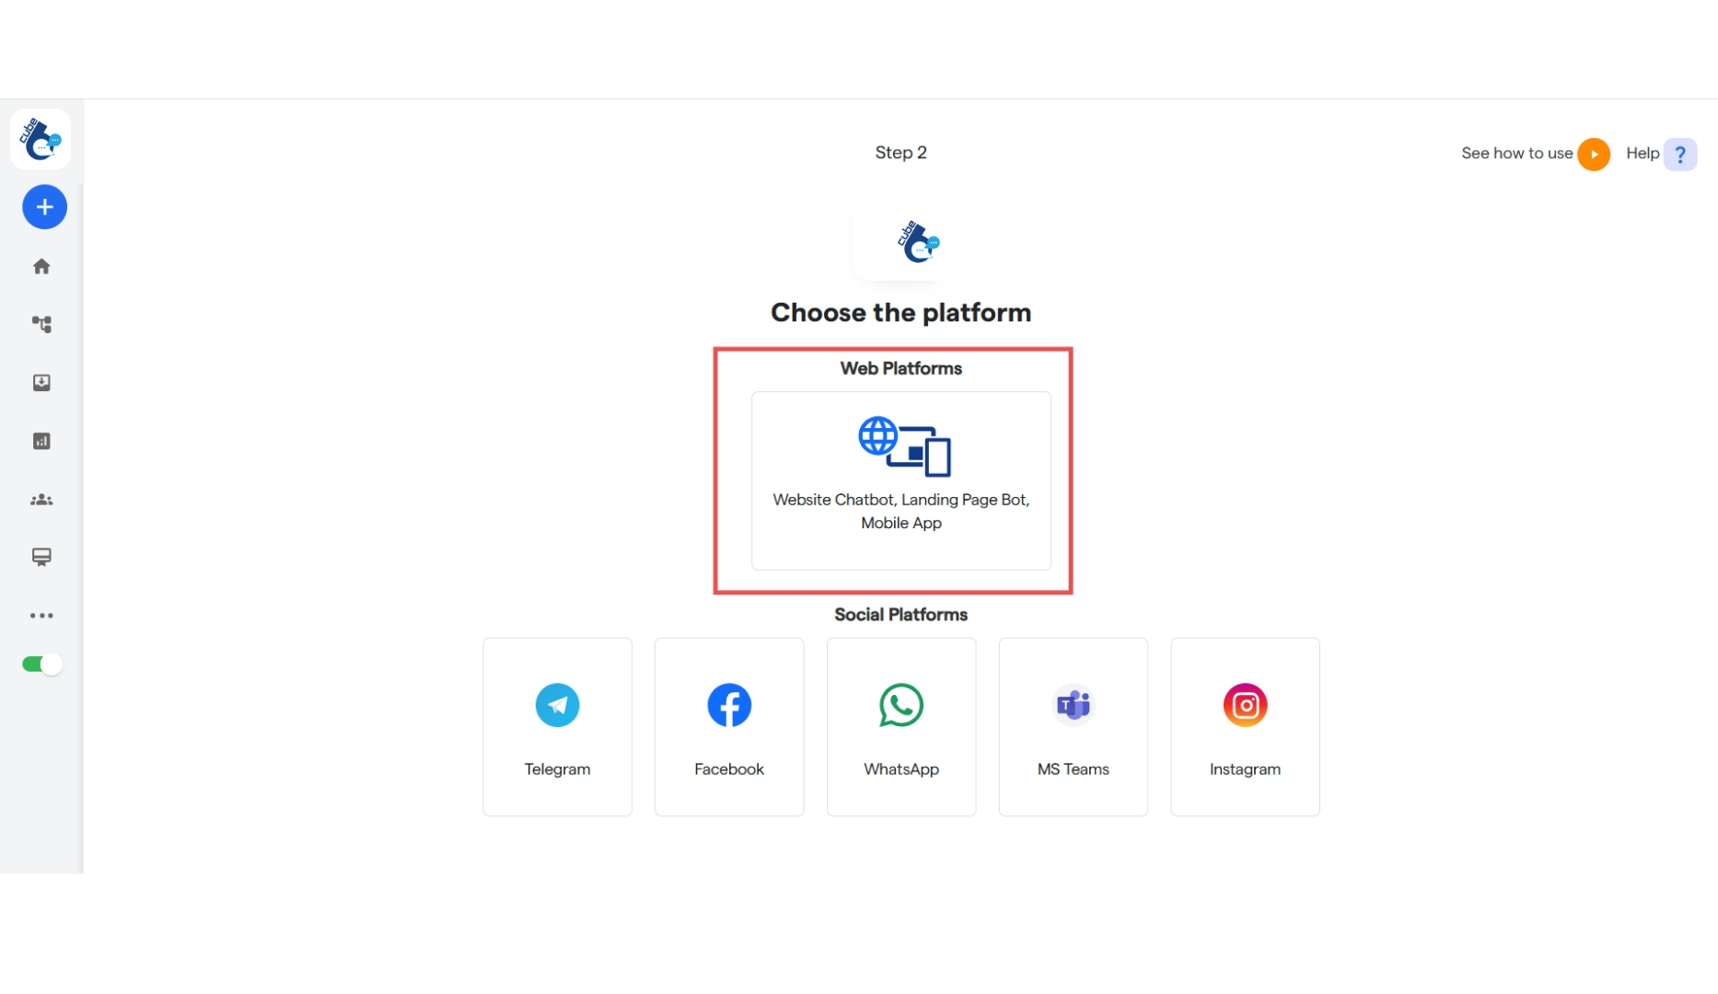
Task: Open the team members sidebar icon
Action: [41, 499]
